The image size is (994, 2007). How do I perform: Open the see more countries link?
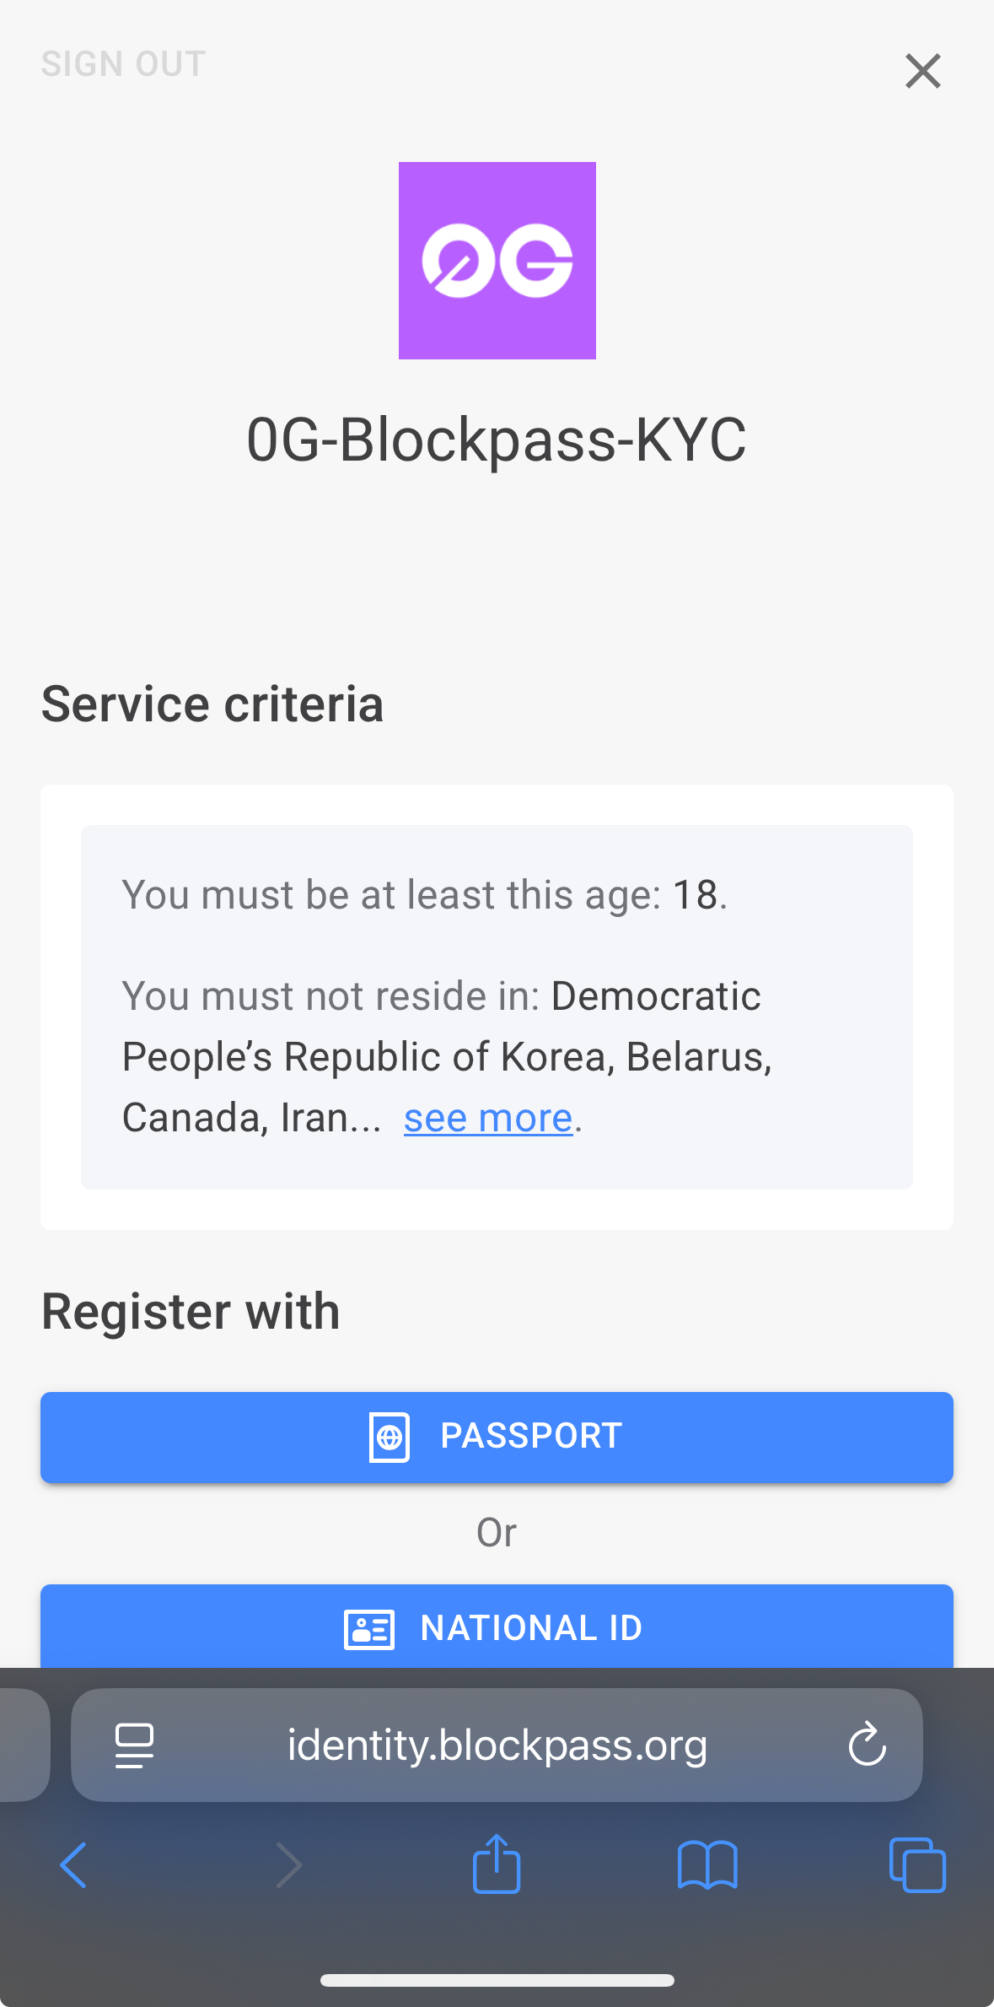pyautogui.click(x=488, y=1119)
